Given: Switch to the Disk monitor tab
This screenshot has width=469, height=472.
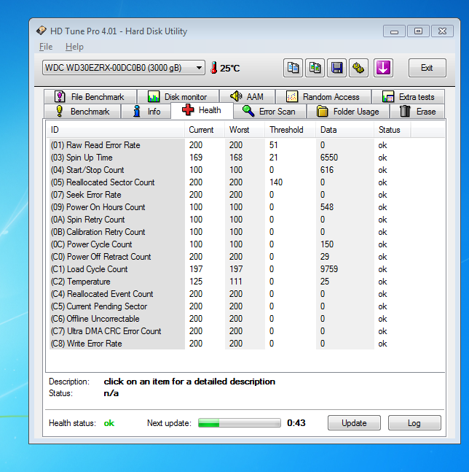Looking at the screenshot, I should (178, 96).
